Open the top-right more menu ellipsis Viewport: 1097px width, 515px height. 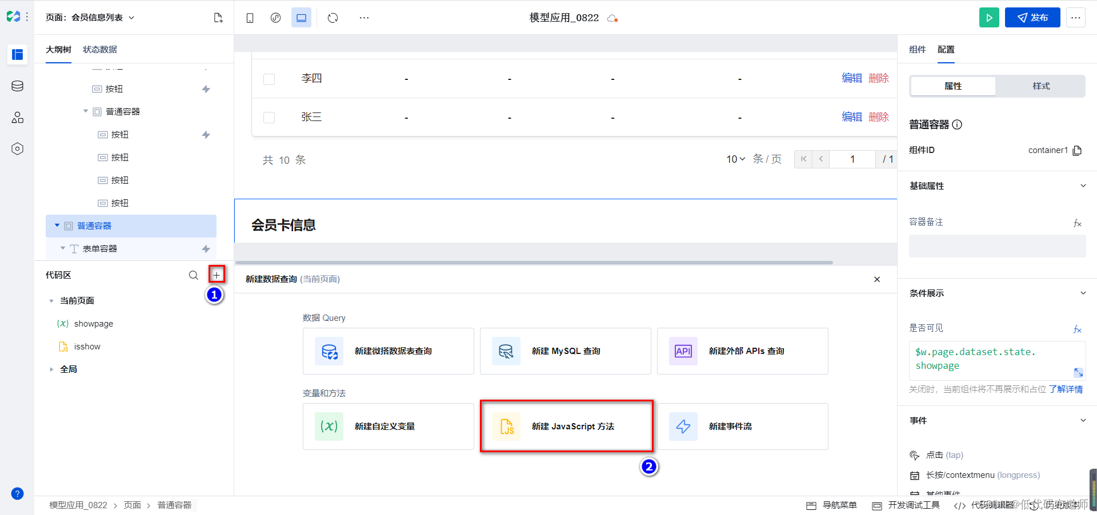click(1075, 18)
